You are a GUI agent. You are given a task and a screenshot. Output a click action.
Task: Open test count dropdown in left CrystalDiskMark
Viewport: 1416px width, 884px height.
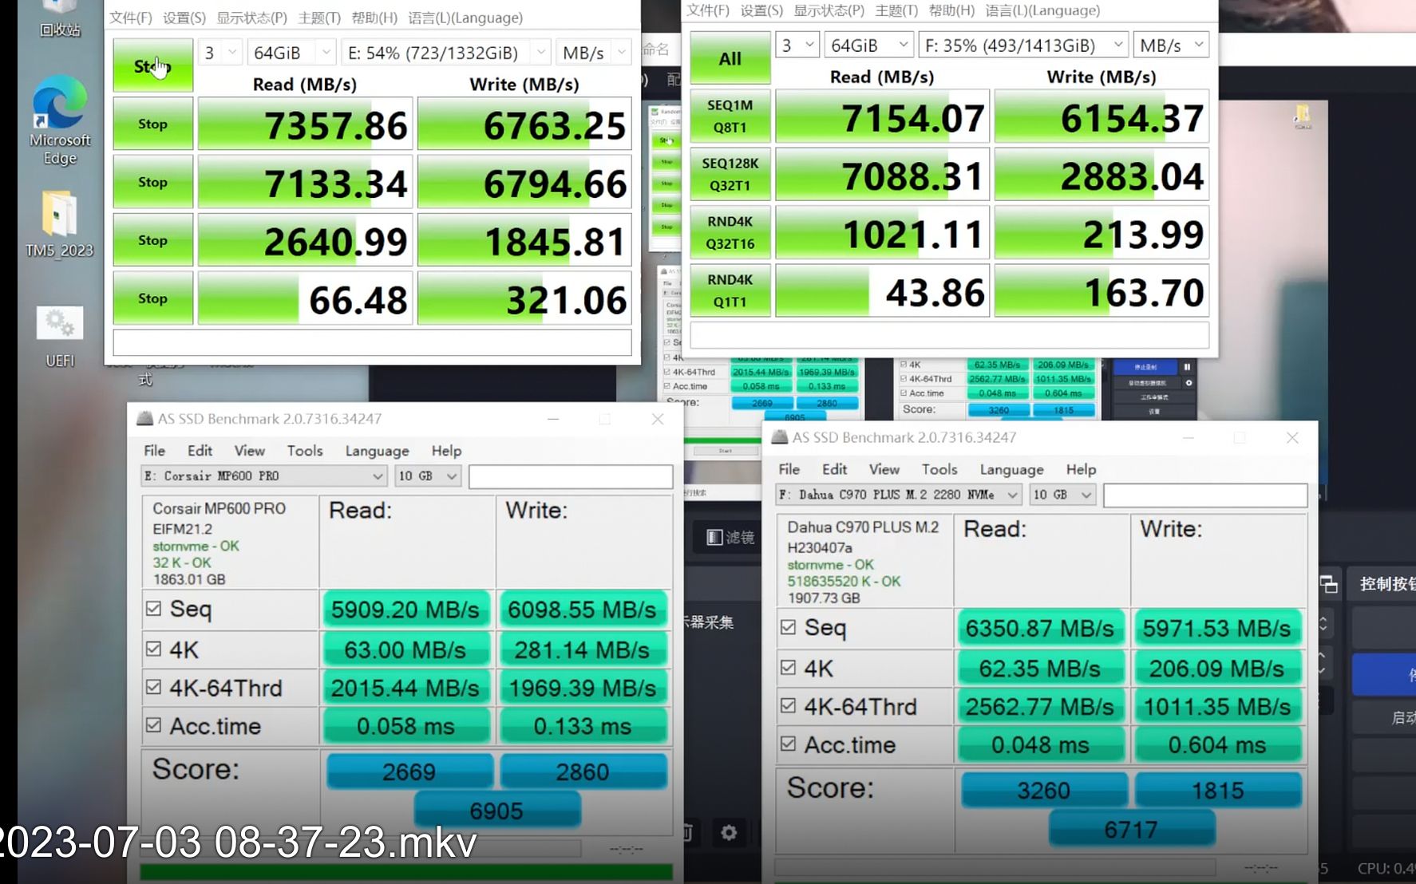(220, 53)
